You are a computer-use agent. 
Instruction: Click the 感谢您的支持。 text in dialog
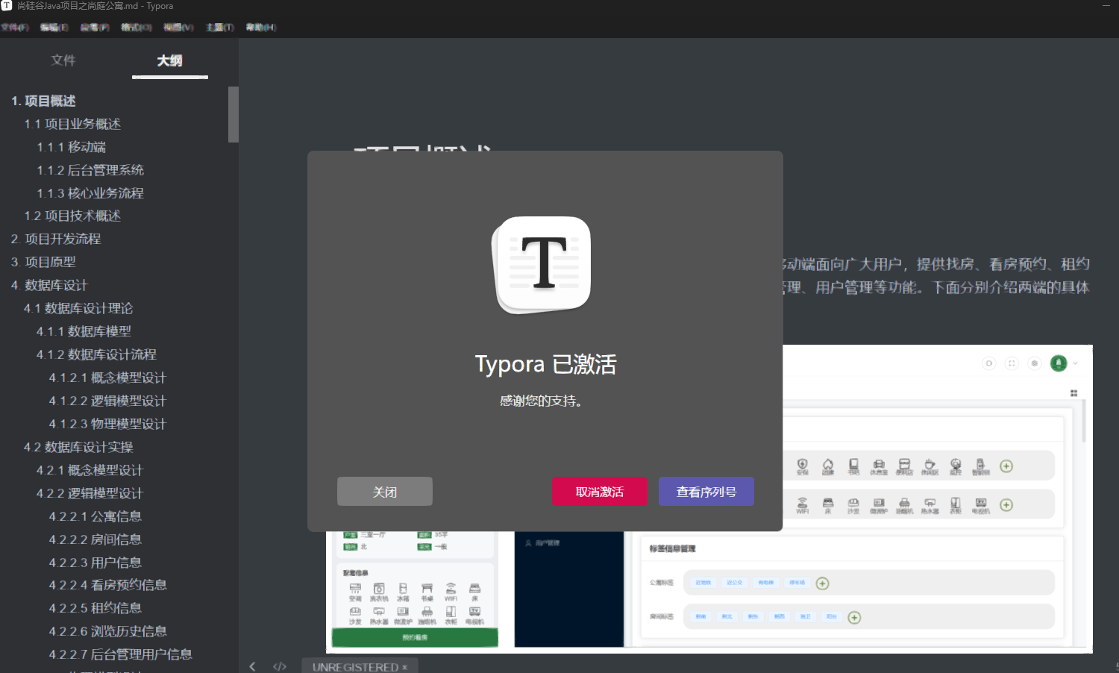(x=541, y=401)
